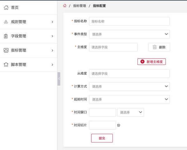Open the 时间窗口 unit dropdown
The image size is (187, 150).
[x=131, y=112]
